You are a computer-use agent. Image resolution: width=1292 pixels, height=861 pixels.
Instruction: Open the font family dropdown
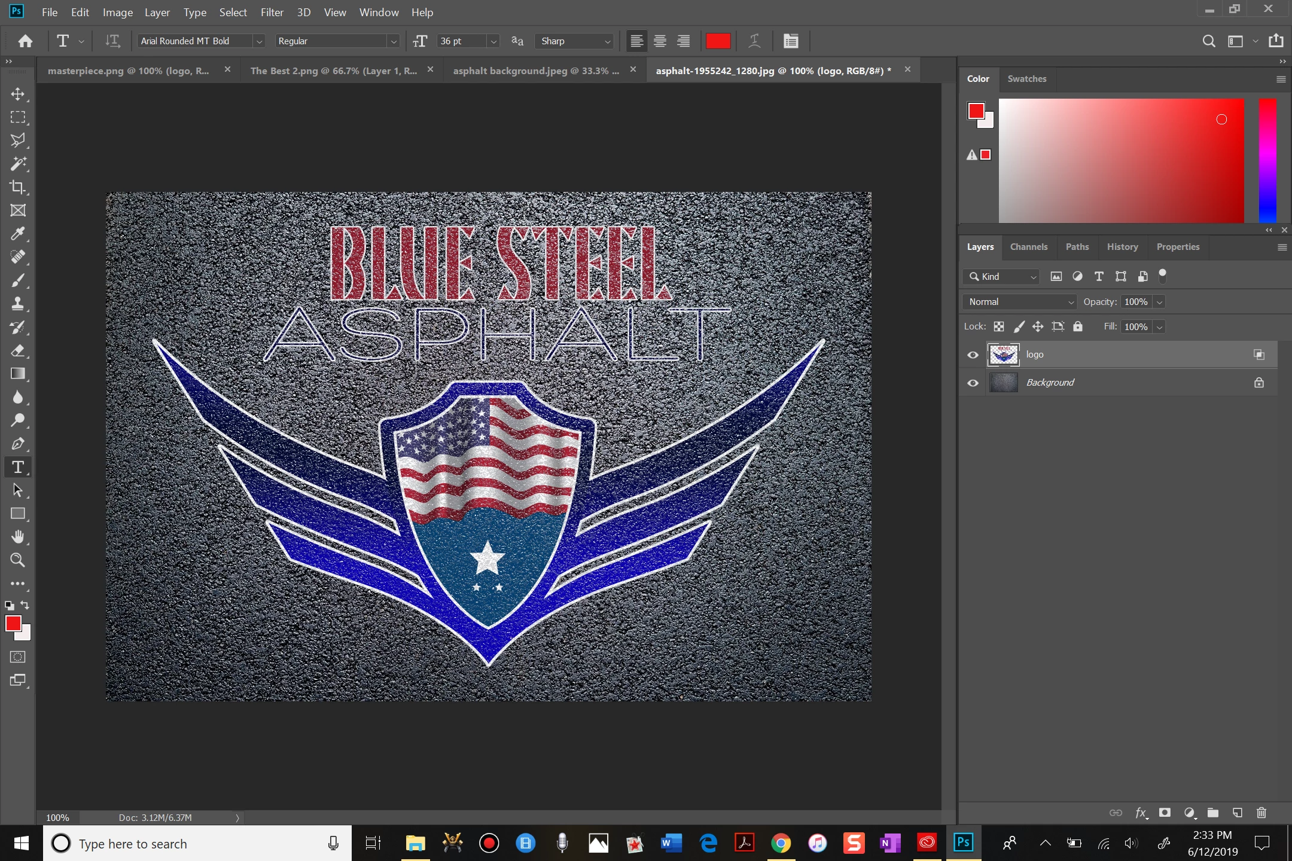[x=259, y=41]
